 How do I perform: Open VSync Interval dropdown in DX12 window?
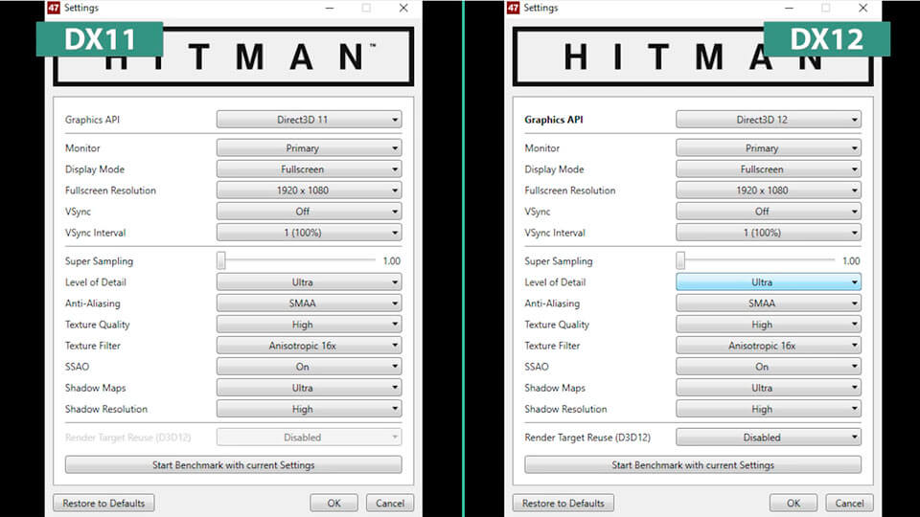[x=769, y=233]
